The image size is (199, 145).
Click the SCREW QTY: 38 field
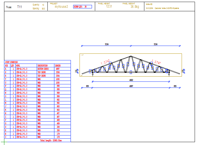tap(83, 7)
